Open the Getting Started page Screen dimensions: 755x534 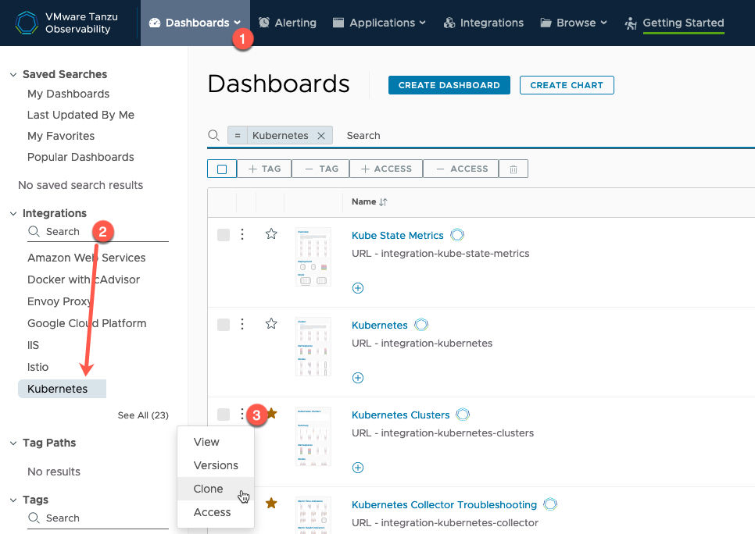(674, 23)
